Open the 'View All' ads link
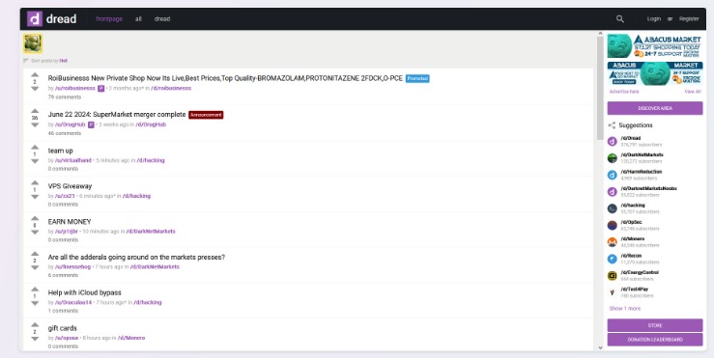 693,92
